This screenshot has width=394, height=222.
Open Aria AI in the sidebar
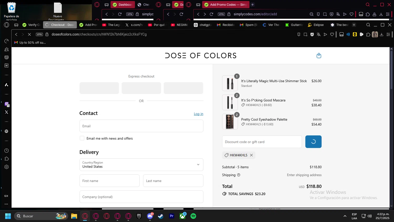pyautogui.click(x=7, y=85)
